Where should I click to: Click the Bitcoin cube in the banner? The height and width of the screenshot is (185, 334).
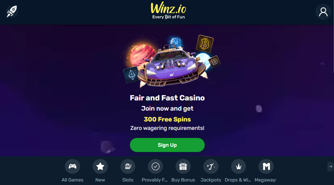(205, 44)
